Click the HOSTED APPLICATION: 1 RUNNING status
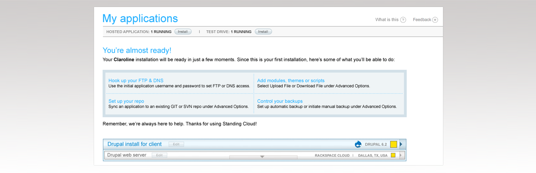Viewport: 536px width, 173px height. click(x=139, y=32)
